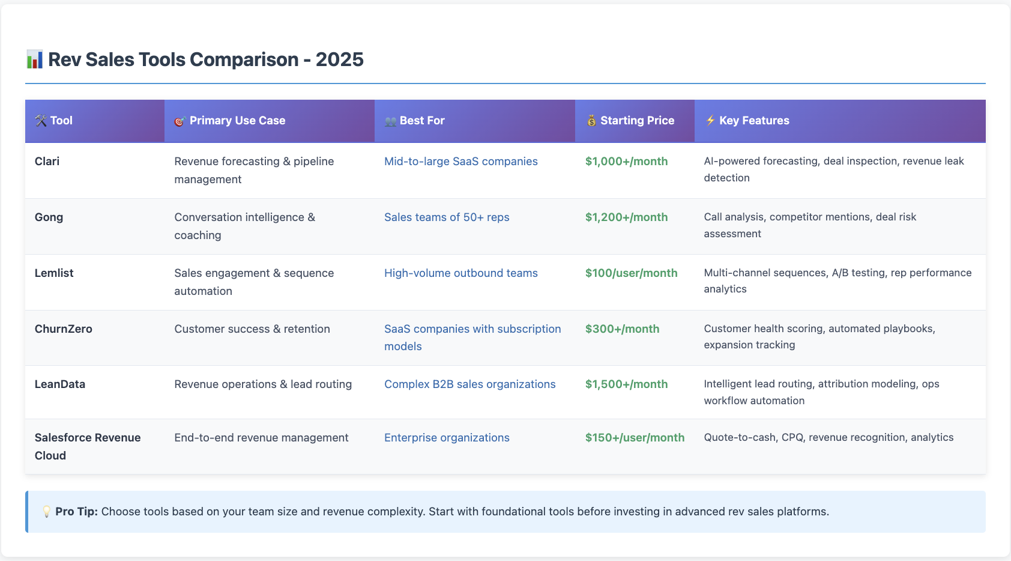This screenshot has height=561, width=1011.
Task: Open the Complex B2B sales organizations link
Action: [x=470, y=384]
